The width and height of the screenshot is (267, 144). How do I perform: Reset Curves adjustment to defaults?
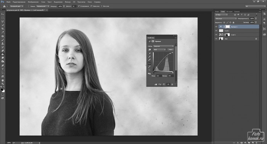[164, 84]
